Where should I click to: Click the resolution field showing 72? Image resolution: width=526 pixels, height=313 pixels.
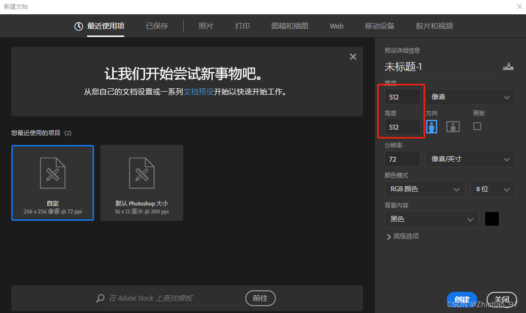(x=402, y=159)
